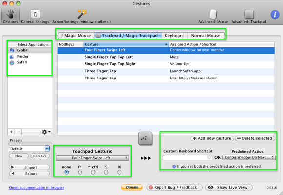Select the fn modifier radio button

coord(80,172)
